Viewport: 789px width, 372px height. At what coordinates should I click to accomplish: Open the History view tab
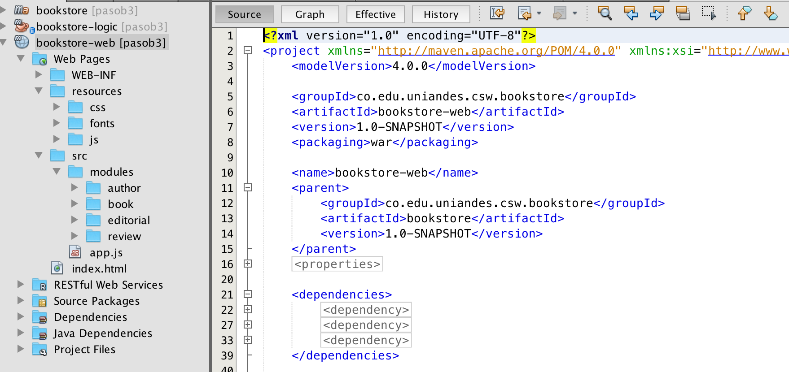pos(441,14)
